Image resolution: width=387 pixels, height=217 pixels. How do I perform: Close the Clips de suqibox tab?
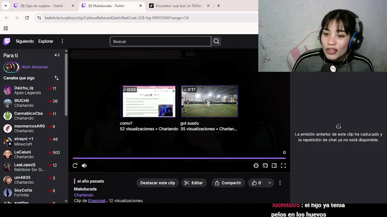point(73,6)
